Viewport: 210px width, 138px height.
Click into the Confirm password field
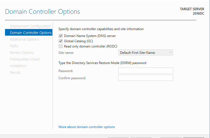(x=145, y=78)
